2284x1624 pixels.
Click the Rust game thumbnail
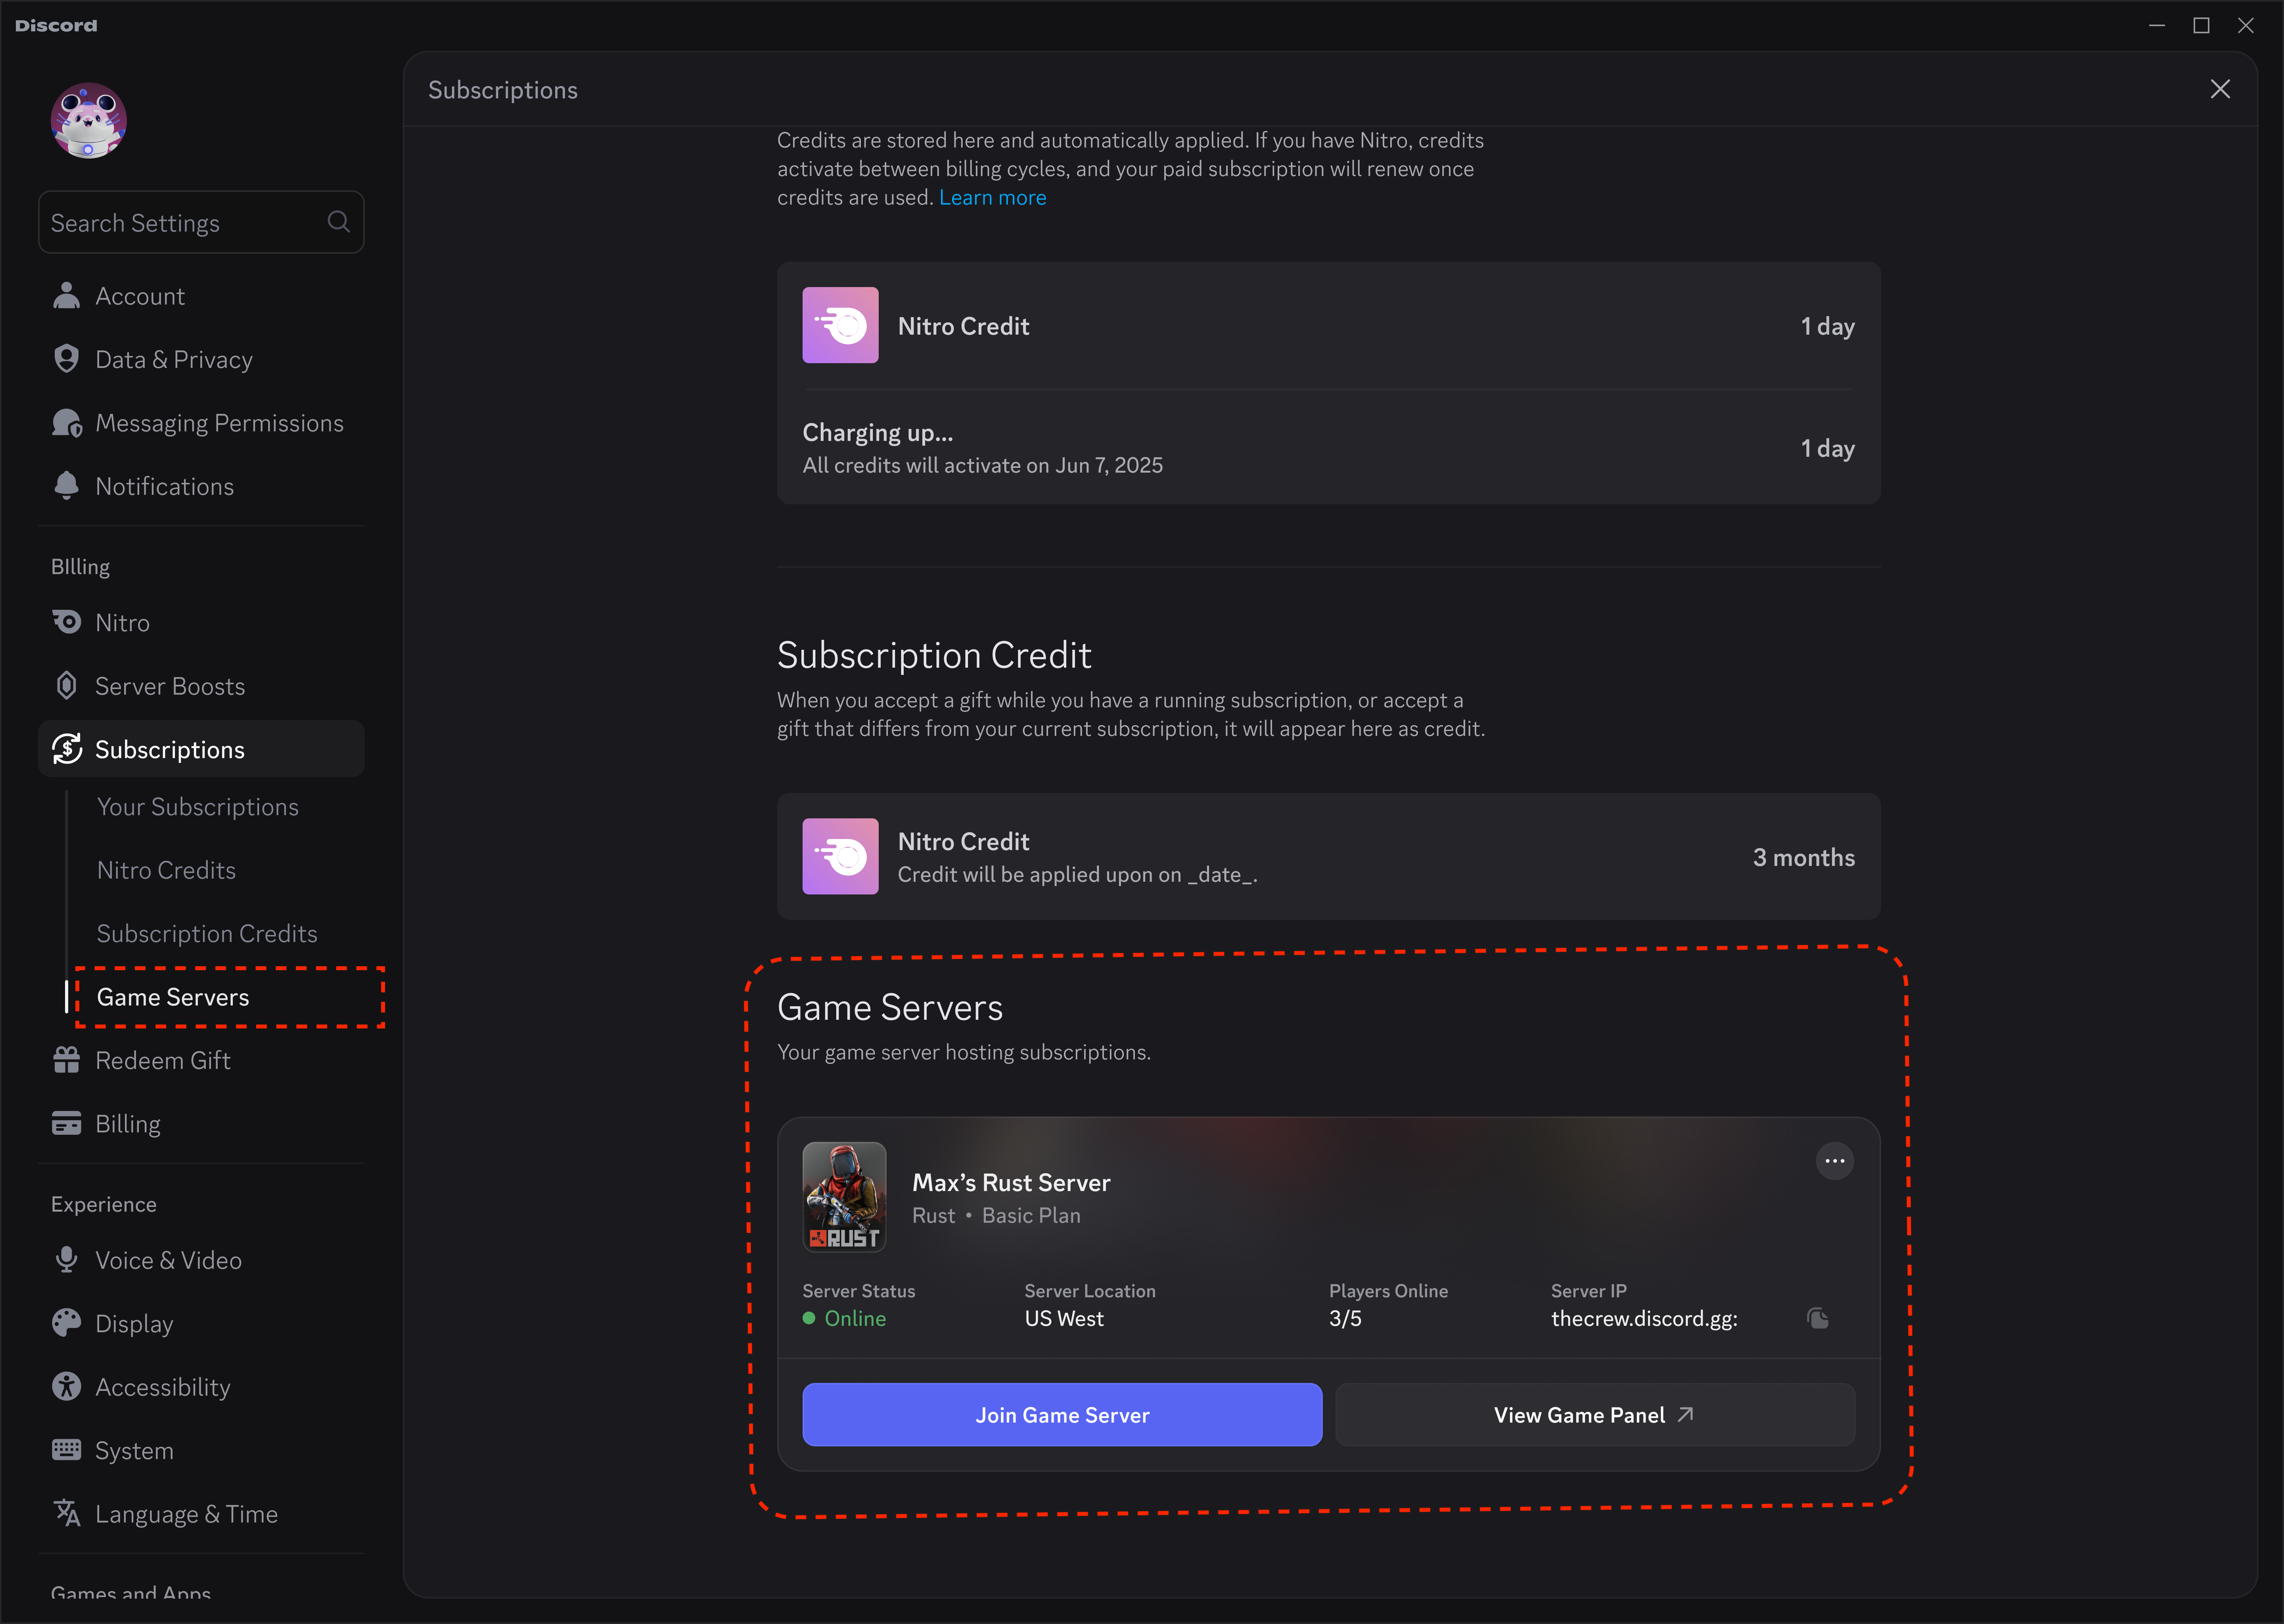(x=844, y=1197)
